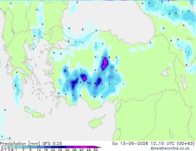Viewport: 196px width, 151px height.
Task: Click the island of Cyprus on map
Action: [x=96, y=122]
